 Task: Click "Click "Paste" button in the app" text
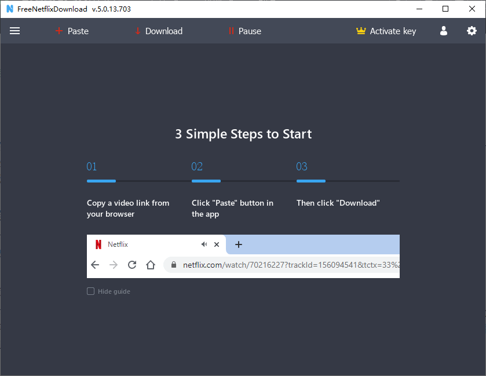[232, 209]
